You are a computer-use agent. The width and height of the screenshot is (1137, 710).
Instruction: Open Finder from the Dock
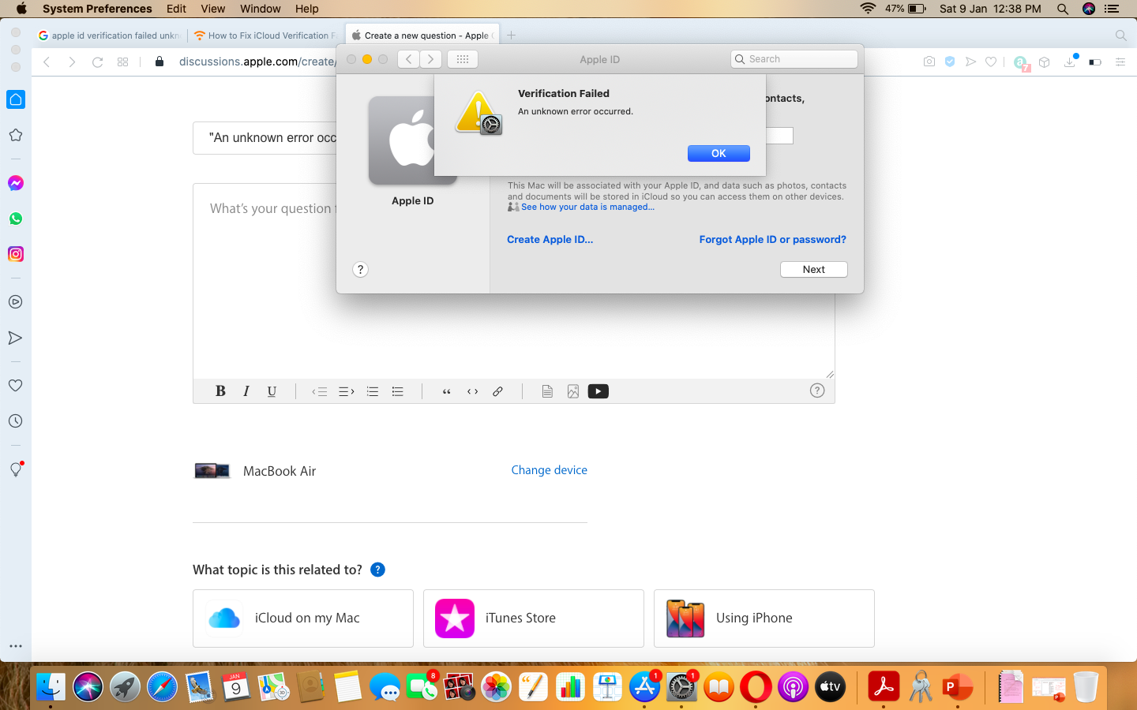coord(51,687)
